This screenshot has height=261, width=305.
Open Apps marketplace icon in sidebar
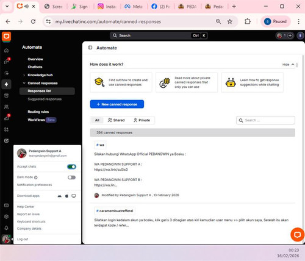coord(6,129)
